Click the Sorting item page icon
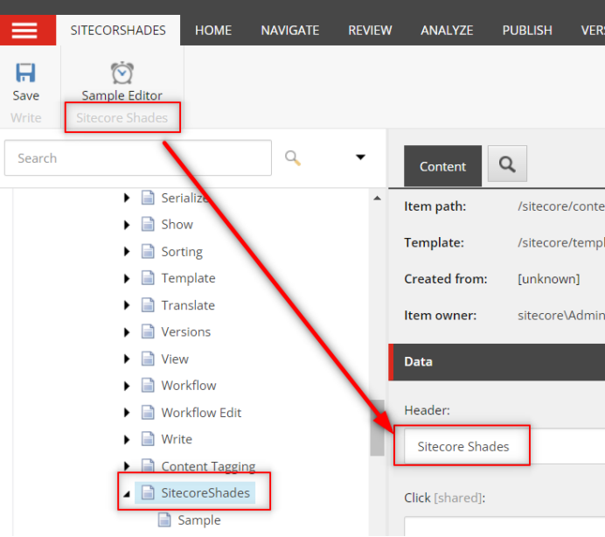The image size is (605, 537). click(x=148, y=251)
